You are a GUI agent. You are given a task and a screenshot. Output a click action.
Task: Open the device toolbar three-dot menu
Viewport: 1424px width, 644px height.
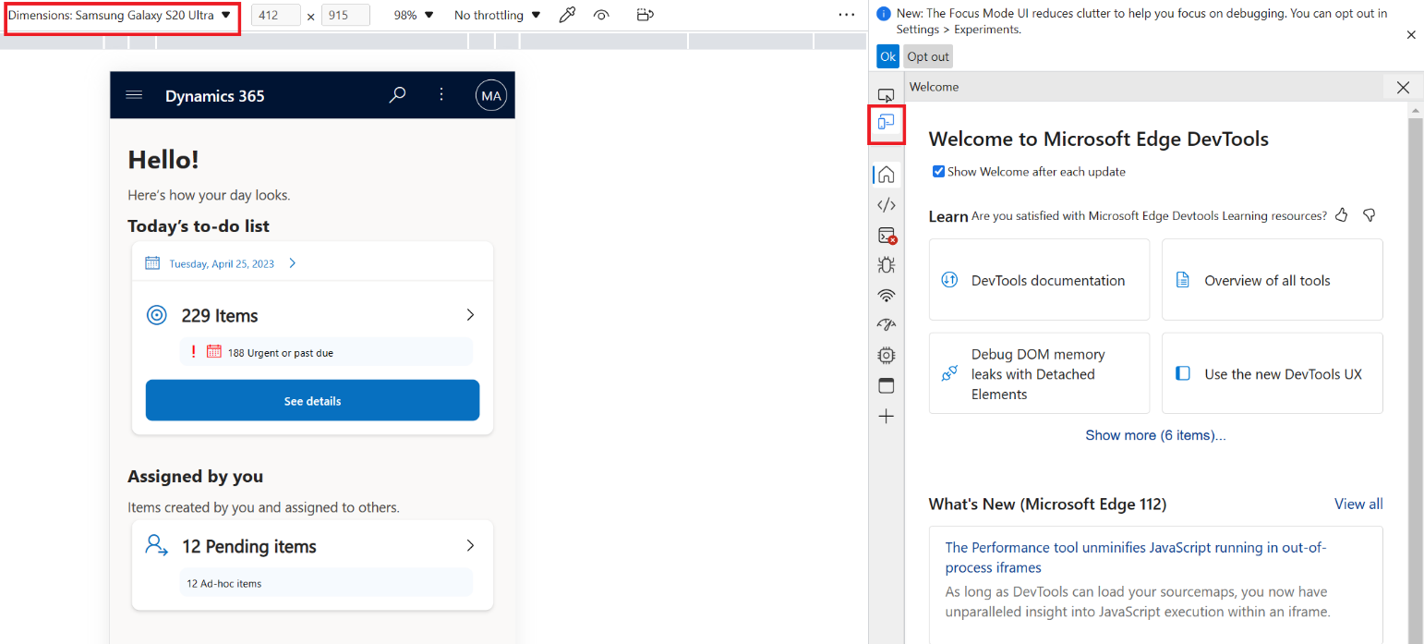pos(847,15)
